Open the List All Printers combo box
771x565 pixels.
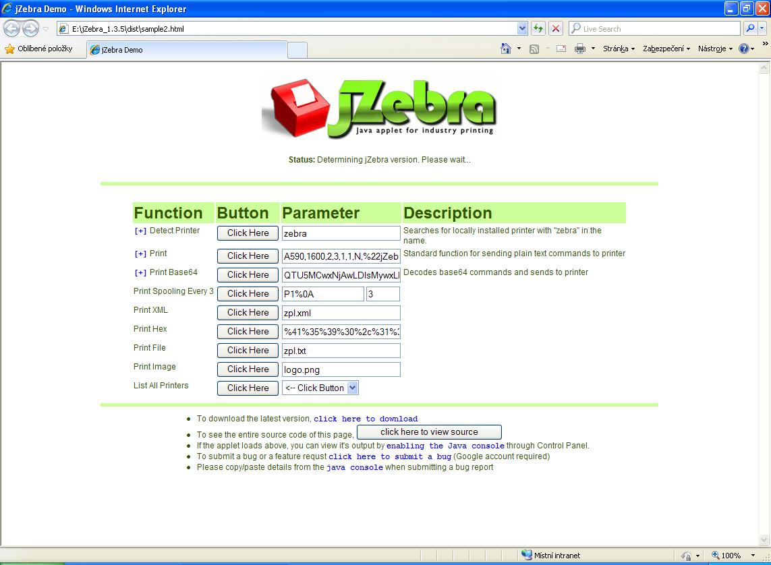point(320,388)
